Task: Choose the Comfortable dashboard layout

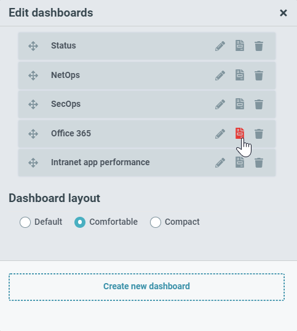Action: point(80,222)
